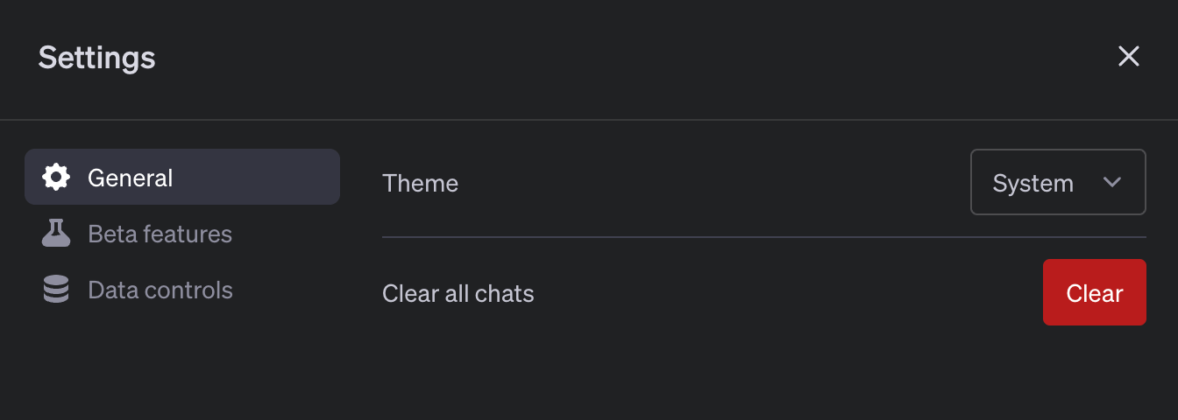Click the divider line below Theme row
The height and width of the screenshot is (420, 1178).
point(763,237)
